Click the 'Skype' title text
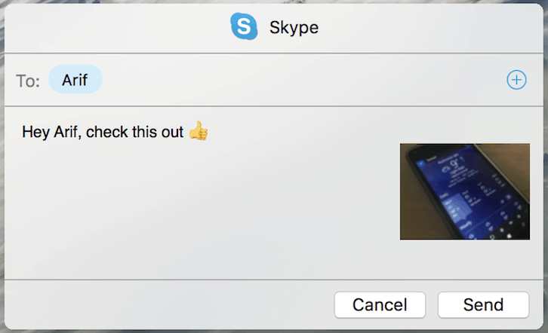Image resolution: width=548 pixels, height=333 pixels. [294, 27]
